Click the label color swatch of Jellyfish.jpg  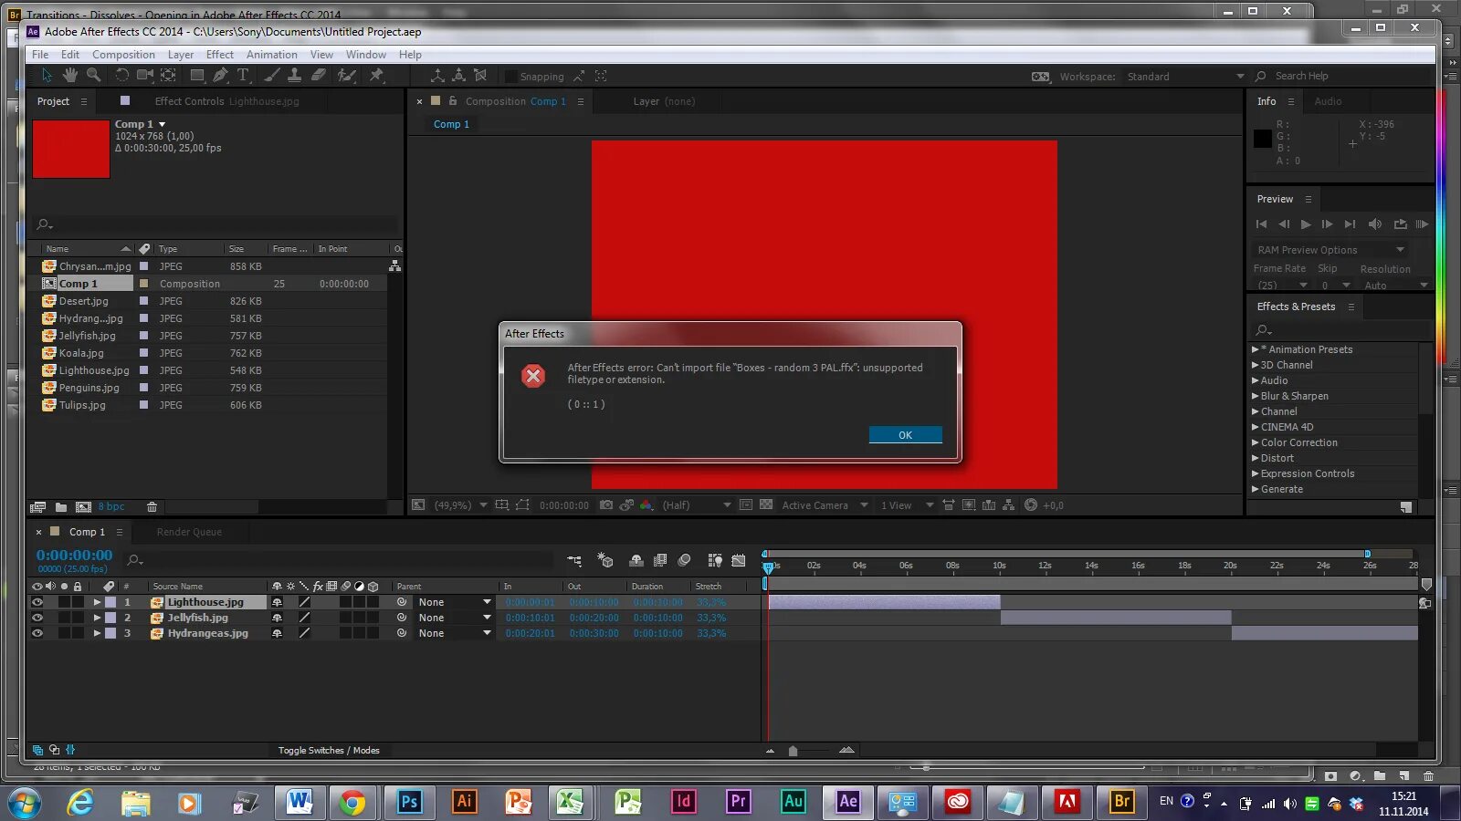pos(110,618)
